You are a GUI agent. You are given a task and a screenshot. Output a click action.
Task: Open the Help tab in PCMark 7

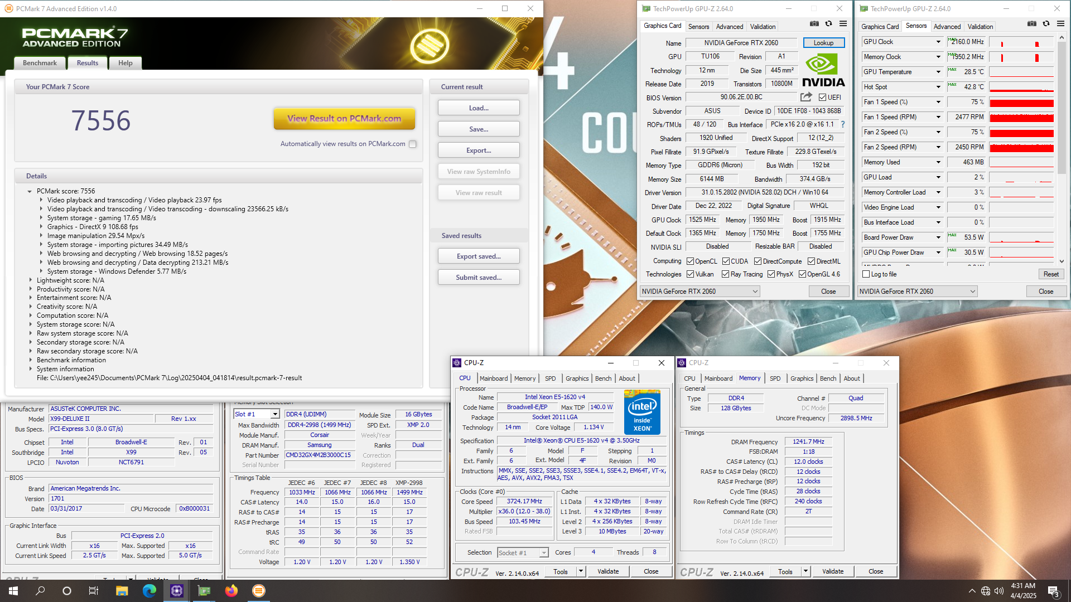pos(126,63)
